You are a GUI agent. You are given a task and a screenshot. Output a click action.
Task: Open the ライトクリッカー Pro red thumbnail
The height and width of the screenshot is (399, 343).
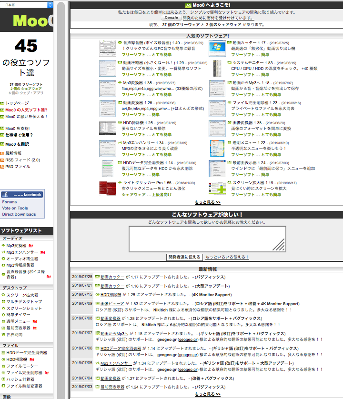(x=108, y=188)
